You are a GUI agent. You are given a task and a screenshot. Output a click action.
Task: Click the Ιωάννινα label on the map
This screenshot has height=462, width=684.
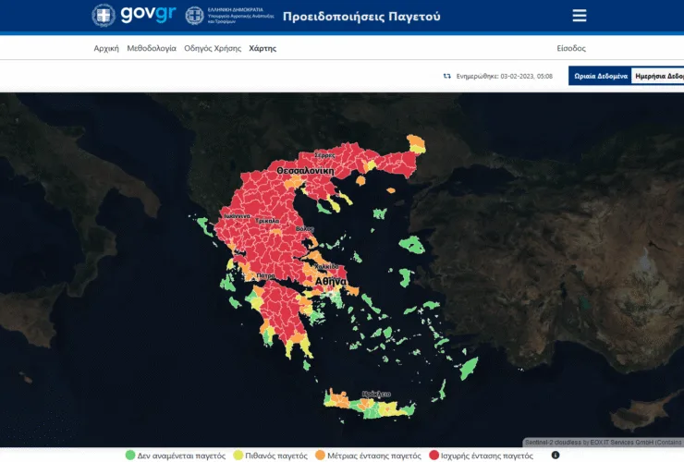237,216
